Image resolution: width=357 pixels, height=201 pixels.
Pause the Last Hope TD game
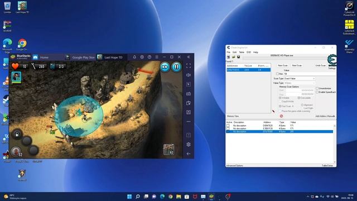click(176, 67)
